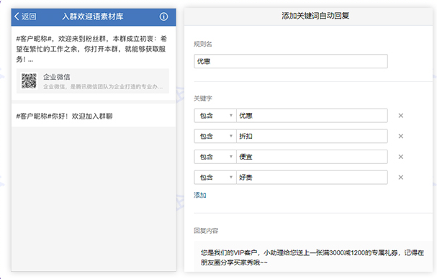The image size is (437, 279).
Task: Click the 企业微信 QR code thumbnail
Action: coord(29,81)
